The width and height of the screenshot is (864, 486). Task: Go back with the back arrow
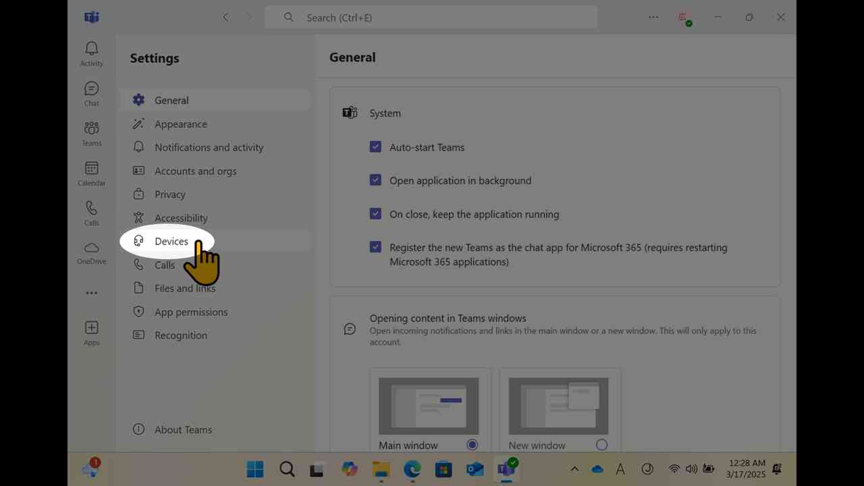point(226,18)
